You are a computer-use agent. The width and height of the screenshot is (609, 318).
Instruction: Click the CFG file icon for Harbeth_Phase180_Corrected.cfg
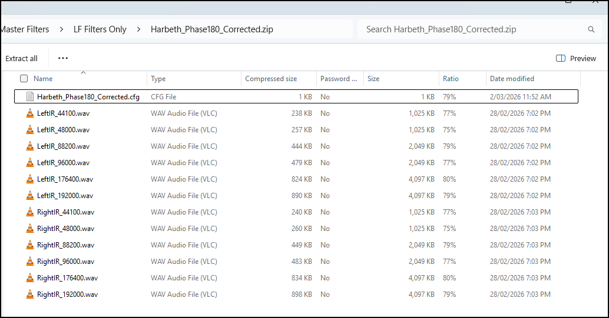point(30,97)
